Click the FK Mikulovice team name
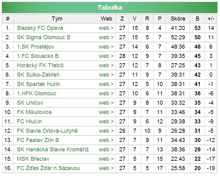 tap(34, 112)
